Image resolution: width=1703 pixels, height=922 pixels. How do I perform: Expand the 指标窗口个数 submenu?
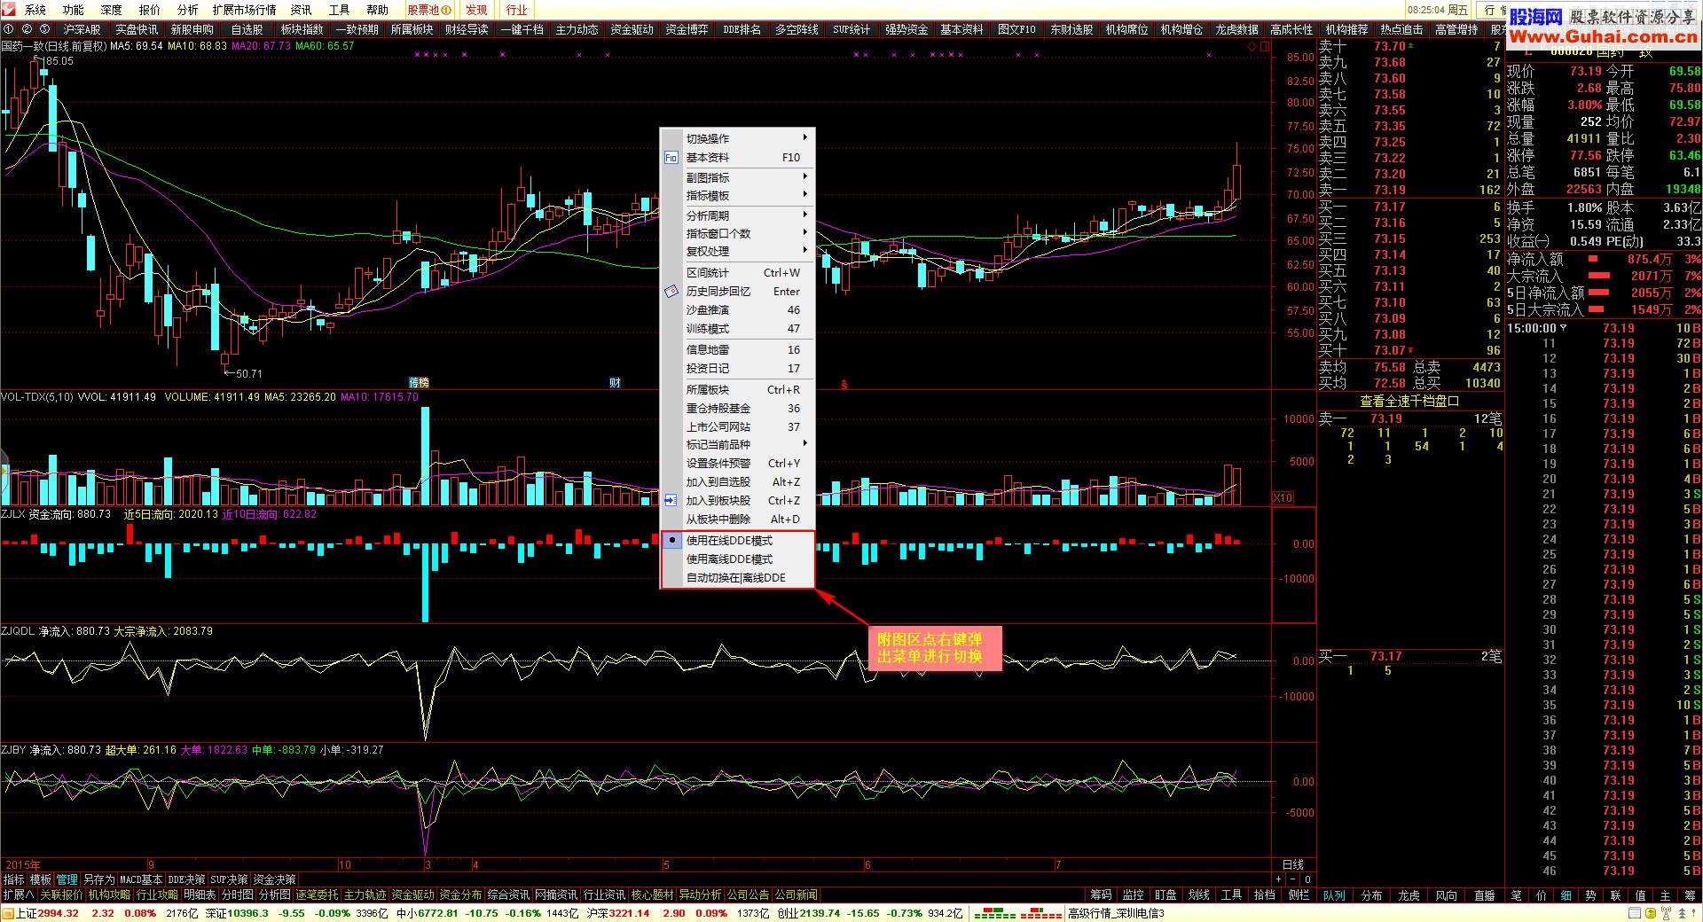click(x=738, y=234)
